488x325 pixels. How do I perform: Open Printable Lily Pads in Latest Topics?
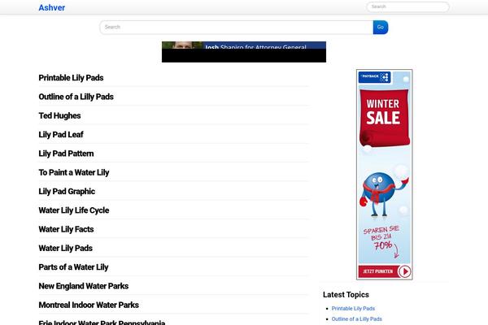pos(353,309)
